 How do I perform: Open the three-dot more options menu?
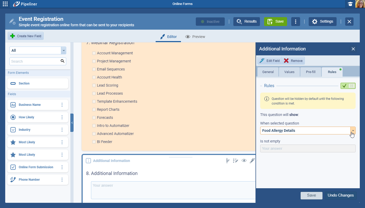coord(295,22)
